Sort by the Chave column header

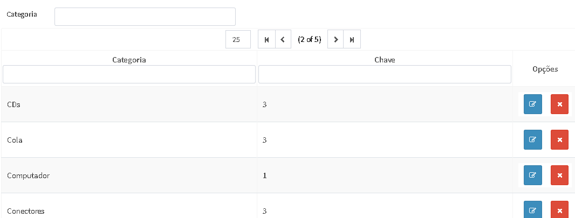[x=385, y=60]
